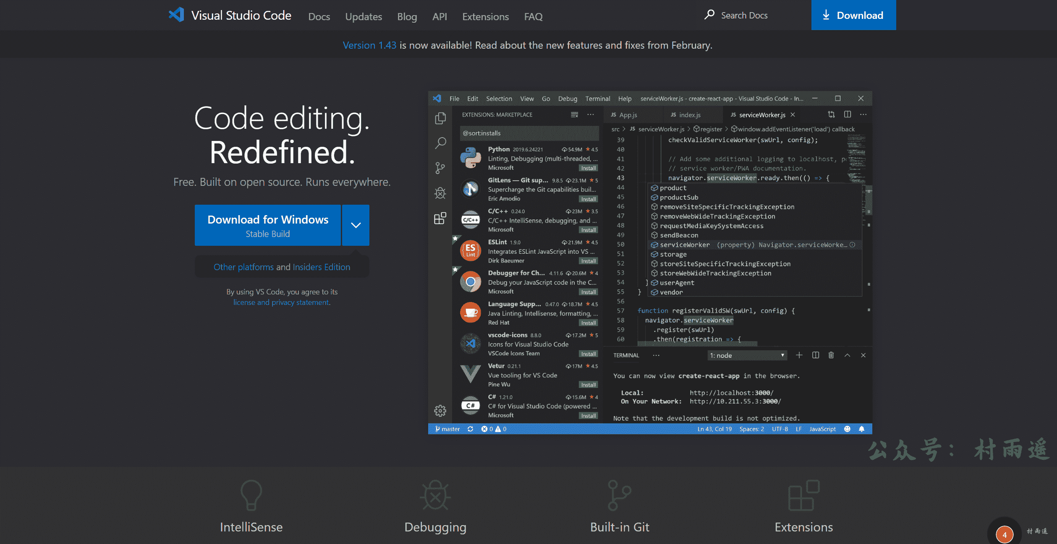Click the master branch in status bar
The image size is (1057, 544).
(447, 429)
